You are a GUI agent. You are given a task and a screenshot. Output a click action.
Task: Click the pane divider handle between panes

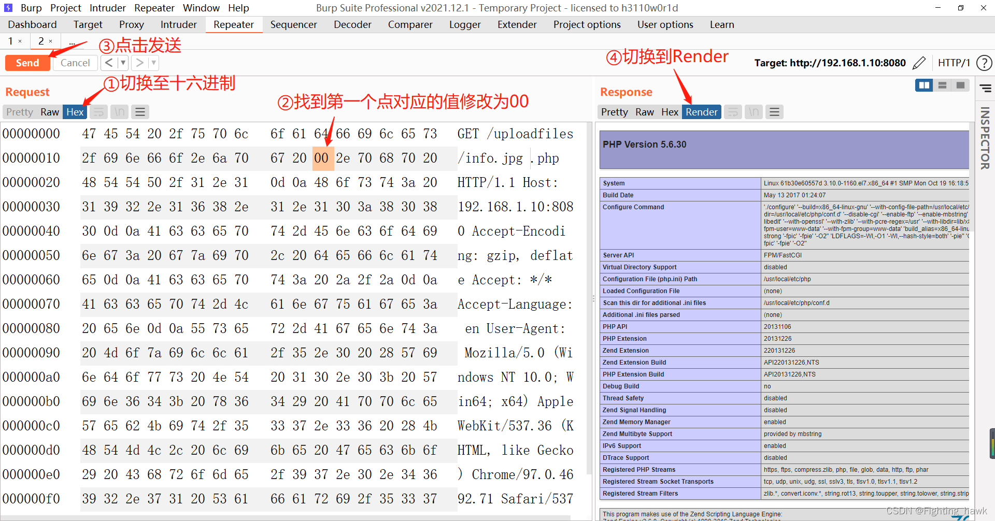(x=594, y=299)
